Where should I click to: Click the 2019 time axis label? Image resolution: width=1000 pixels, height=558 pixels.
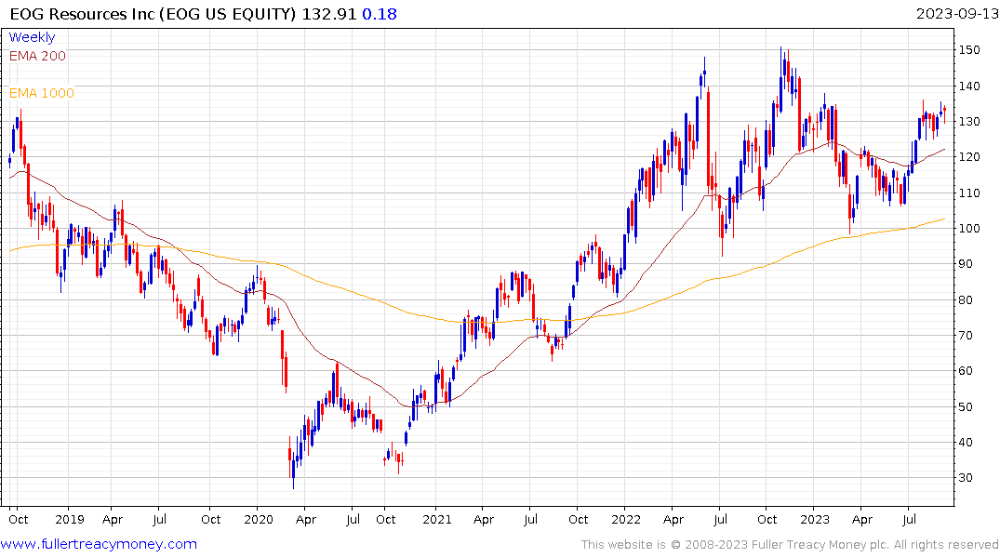[x=70, y=520]
